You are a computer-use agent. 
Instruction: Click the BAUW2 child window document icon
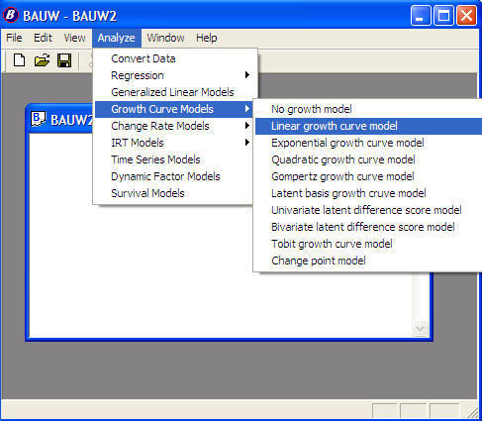point(38,119)
